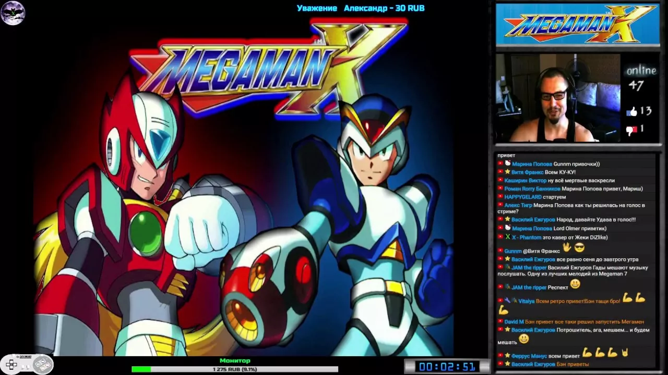Click the online viewer count 47
The image size is (668, 375).
pyautogui.click(x=637, y=85)
